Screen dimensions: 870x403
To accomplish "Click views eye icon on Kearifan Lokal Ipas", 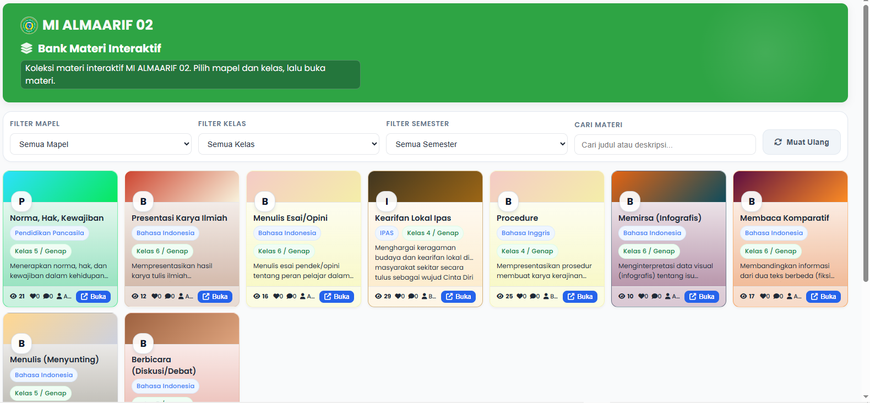I will 378,296.
